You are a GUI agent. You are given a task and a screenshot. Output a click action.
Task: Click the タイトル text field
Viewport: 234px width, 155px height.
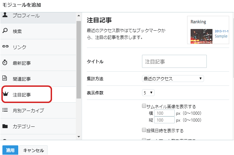174,61
